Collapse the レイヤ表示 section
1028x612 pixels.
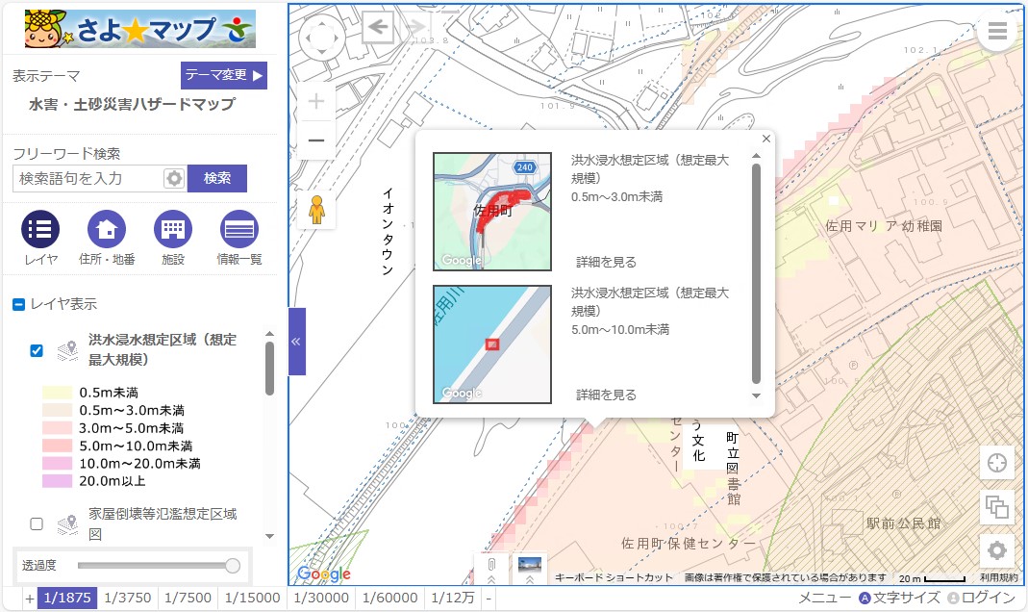click(18, 304)
